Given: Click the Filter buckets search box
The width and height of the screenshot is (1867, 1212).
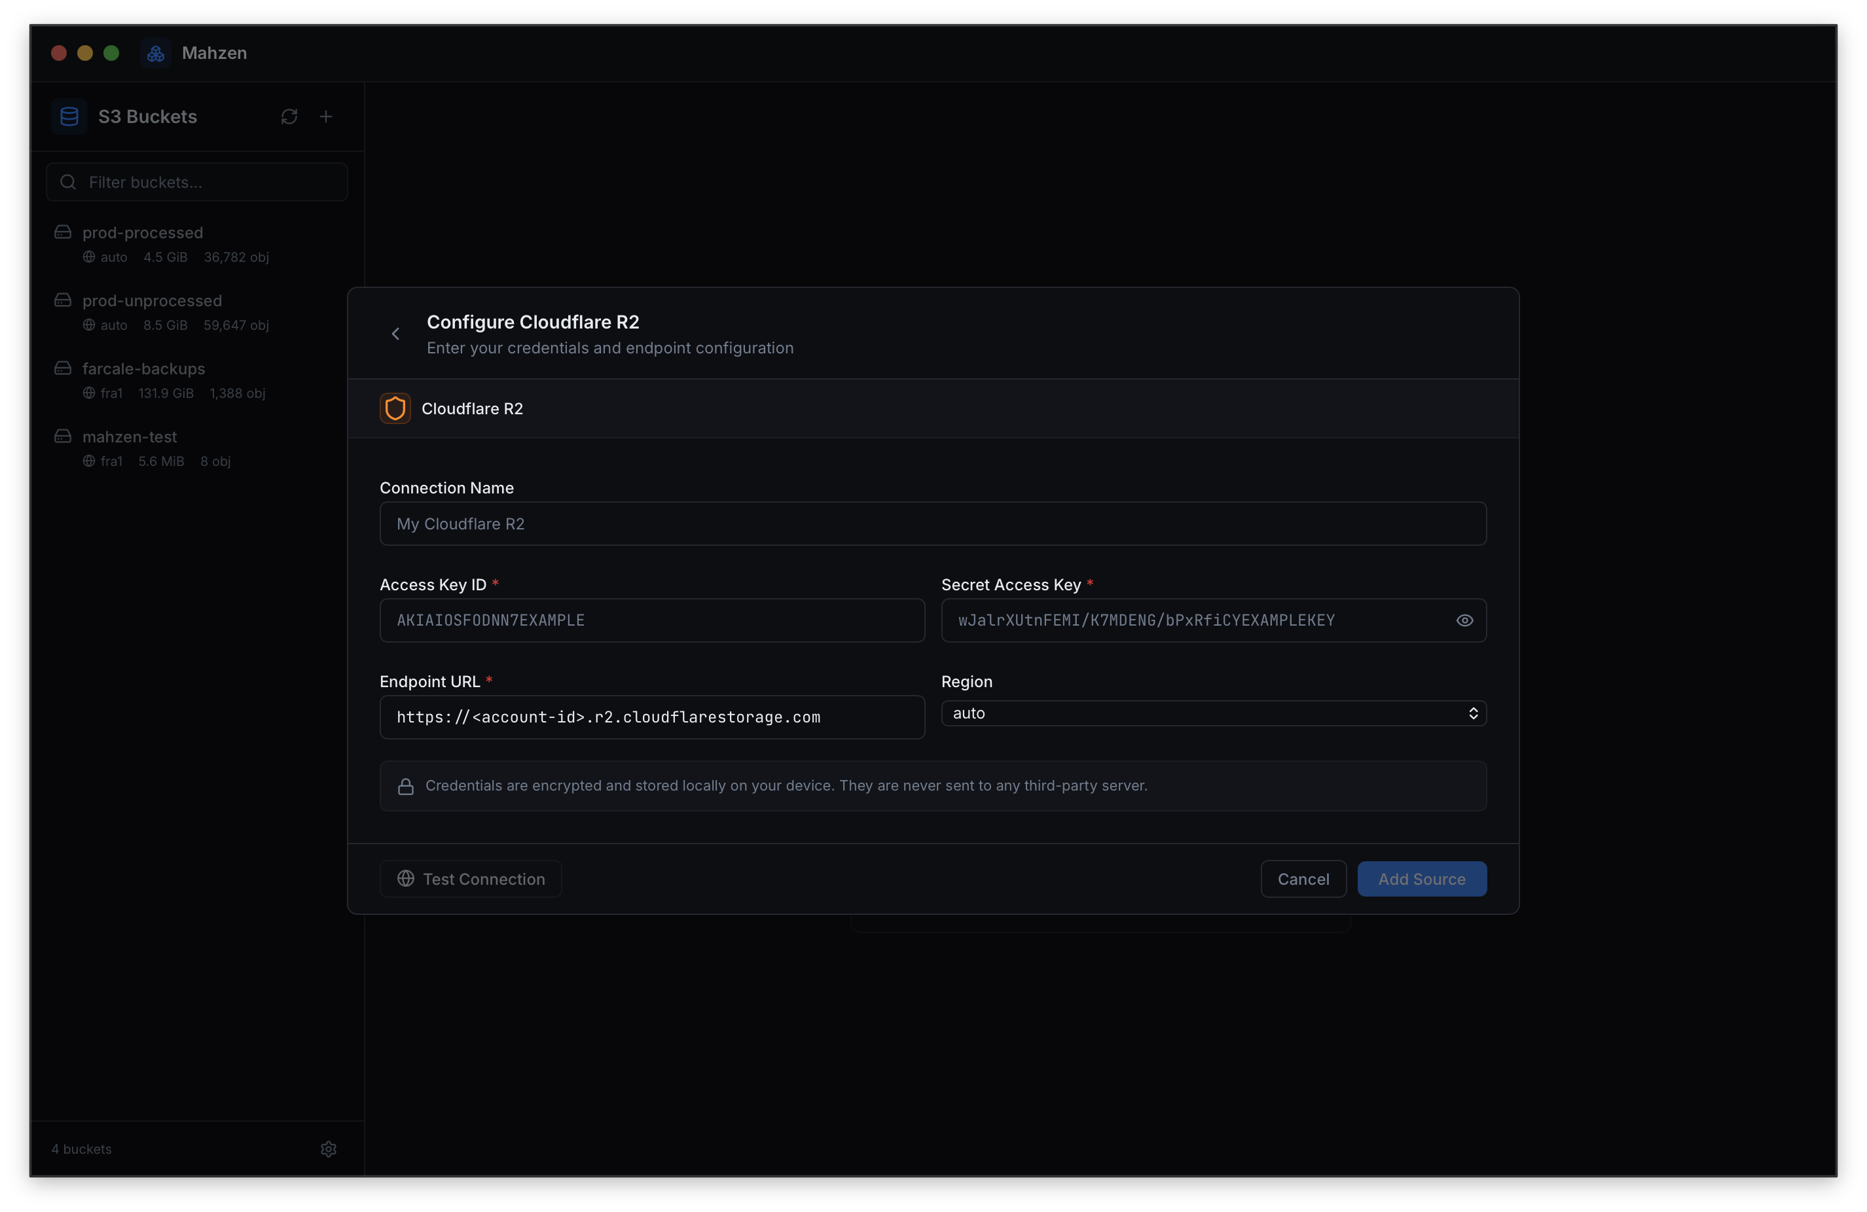Looking at the screenshot, I should (197, 182).
